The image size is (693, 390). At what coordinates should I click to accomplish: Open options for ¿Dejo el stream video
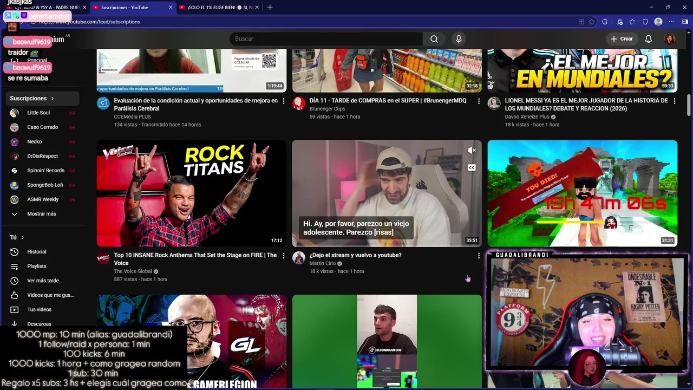coord(479,256)
